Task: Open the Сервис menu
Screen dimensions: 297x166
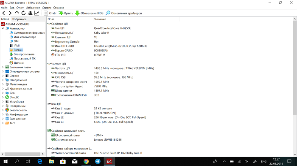Action: coord(47,8)
